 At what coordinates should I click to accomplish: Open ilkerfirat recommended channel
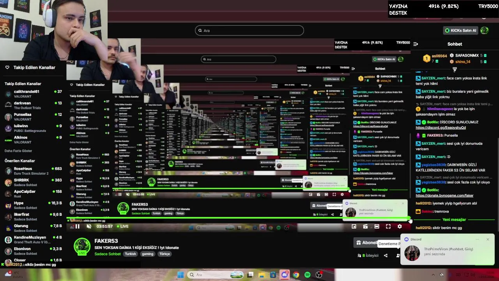33,217
